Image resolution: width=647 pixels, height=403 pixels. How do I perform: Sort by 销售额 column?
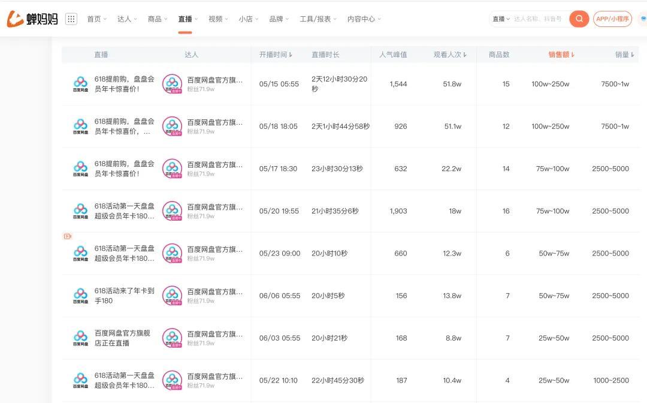(x=561, y=55)
